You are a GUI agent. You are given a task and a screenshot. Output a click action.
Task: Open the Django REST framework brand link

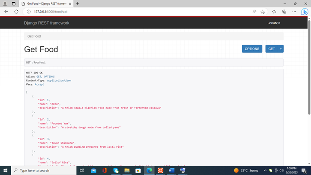[x=47, y=23]
